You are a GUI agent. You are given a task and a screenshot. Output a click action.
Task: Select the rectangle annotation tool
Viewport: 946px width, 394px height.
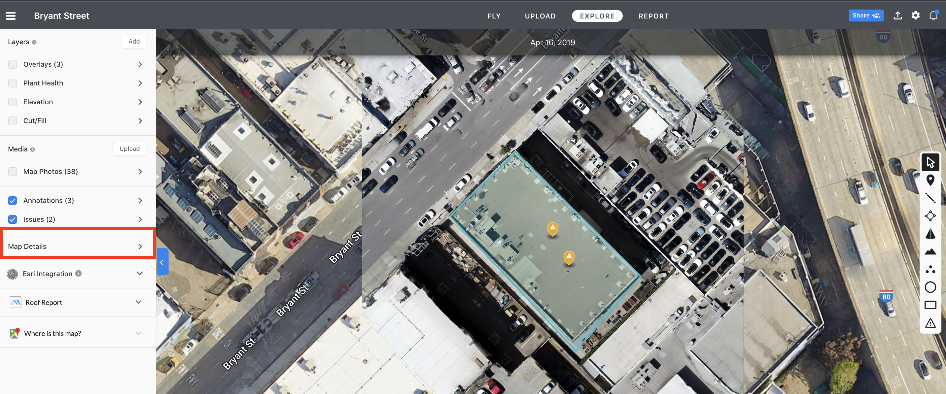click(x=930, y=305)
